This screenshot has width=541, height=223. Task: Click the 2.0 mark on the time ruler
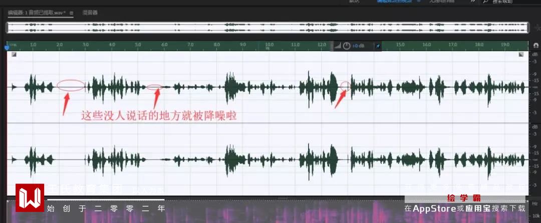point(59,44)
